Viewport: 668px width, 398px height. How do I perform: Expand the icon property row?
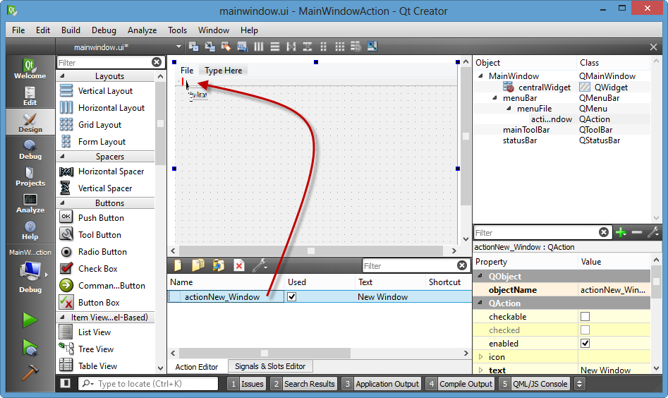[x=481, y=356]
